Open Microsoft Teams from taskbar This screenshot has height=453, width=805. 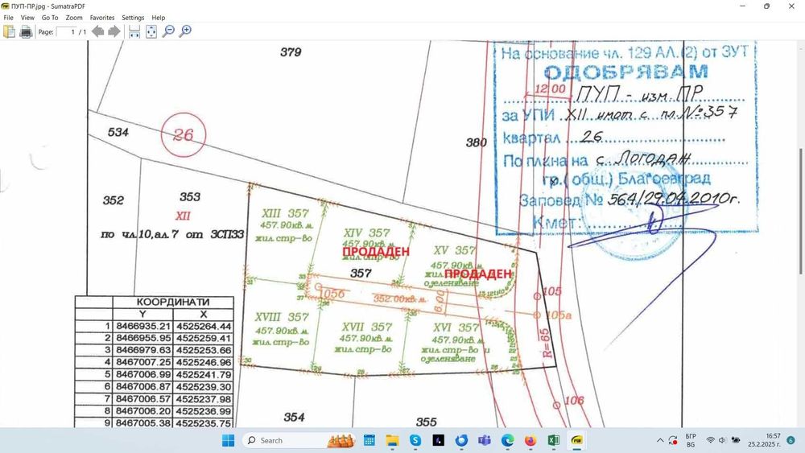pyautogui.click(x=485, y=440)
